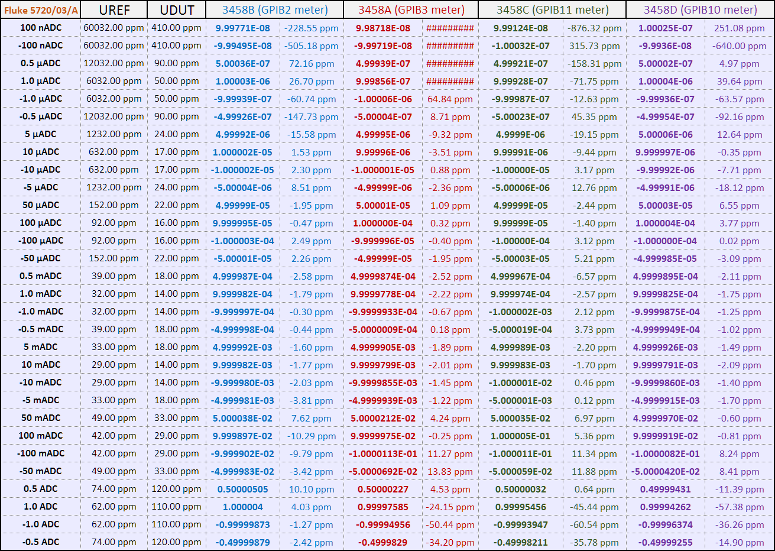Screen dimensions: 775x551
Task: Click the -24.15 ppm cell
Action: pyautogui.click(x=450, y=507)
